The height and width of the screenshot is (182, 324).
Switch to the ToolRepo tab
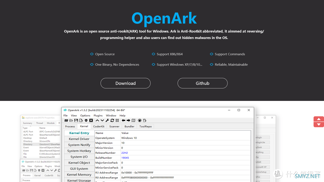tap(145, 126)
